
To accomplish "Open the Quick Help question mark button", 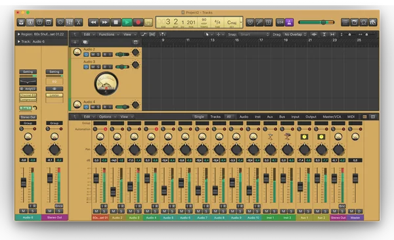I will coord(39,22).
